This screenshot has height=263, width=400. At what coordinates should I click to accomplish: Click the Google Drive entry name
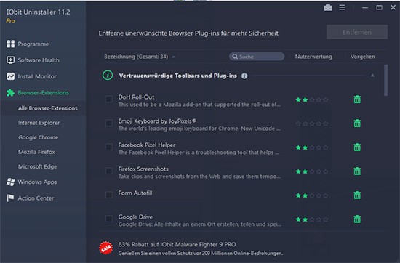[x=135, y=217]
